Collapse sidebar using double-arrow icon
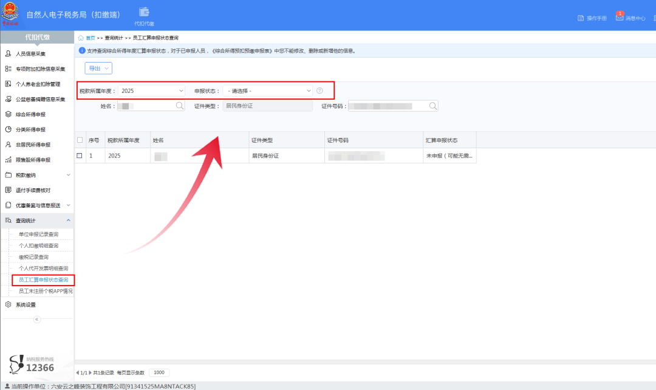The image size is (656, 390). [x=37, y=320]
